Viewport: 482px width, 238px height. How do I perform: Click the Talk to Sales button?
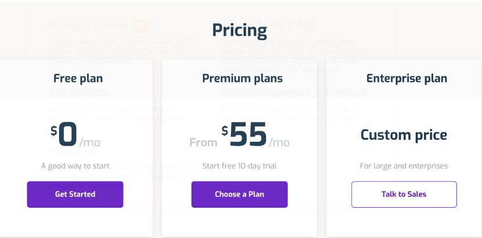coord(404,194)
